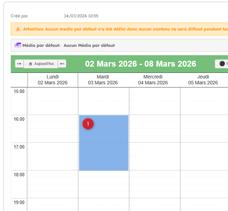Click the orange warning triangle icon
The height and width of the screenshot is (211, 228).
(18, 29)
